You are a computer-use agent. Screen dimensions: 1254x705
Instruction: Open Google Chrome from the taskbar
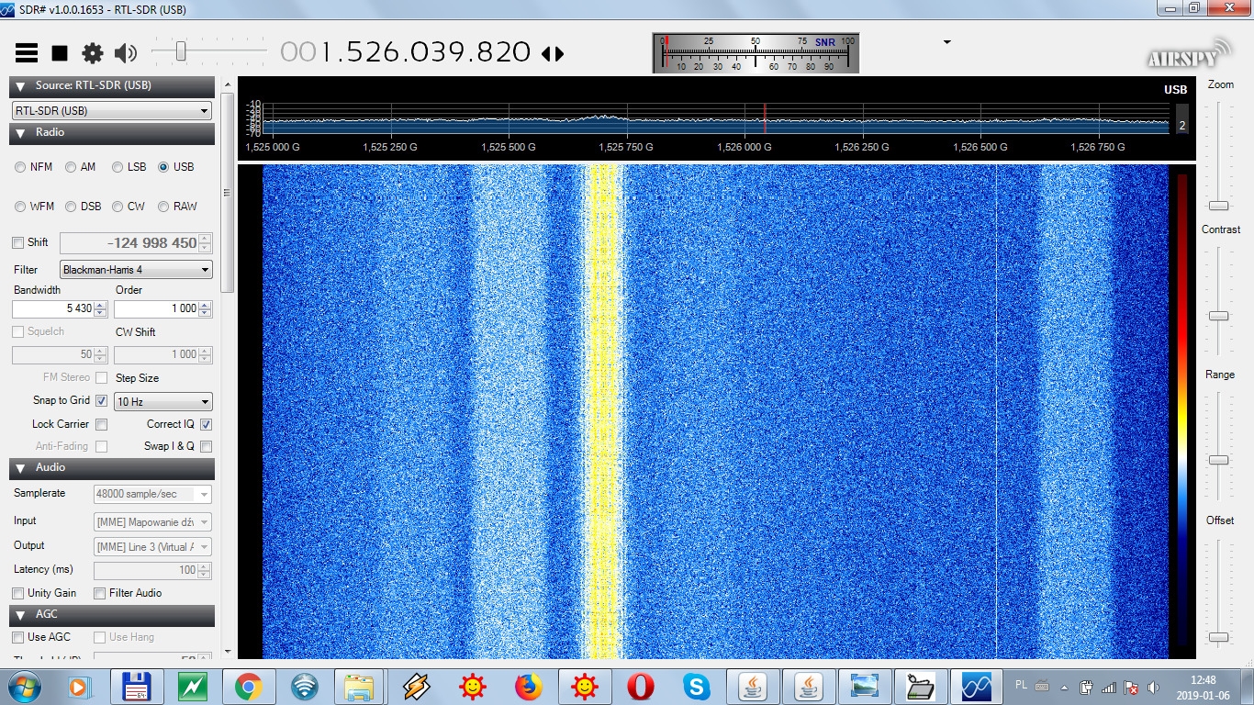[x=248, y=687]
